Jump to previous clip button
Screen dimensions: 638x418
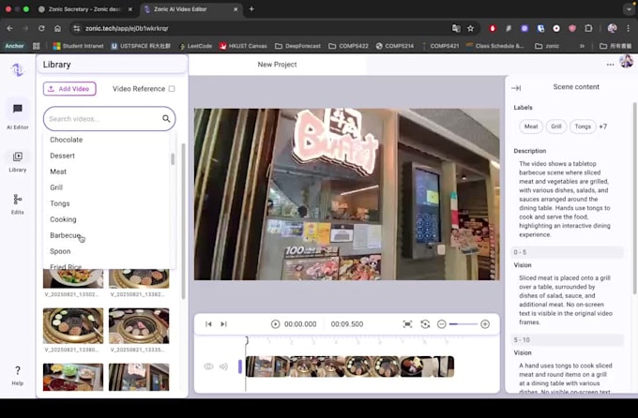(x=208, y=324)
